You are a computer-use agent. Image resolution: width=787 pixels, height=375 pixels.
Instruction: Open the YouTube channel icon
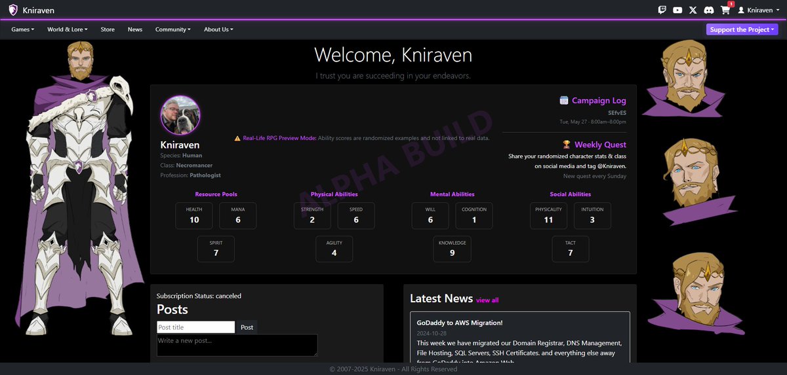[x=677, y=10]
